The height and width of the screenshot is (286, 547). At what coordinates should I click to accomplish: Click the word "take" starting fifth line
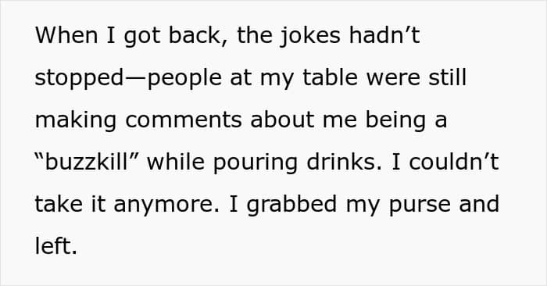click(59, 204)
